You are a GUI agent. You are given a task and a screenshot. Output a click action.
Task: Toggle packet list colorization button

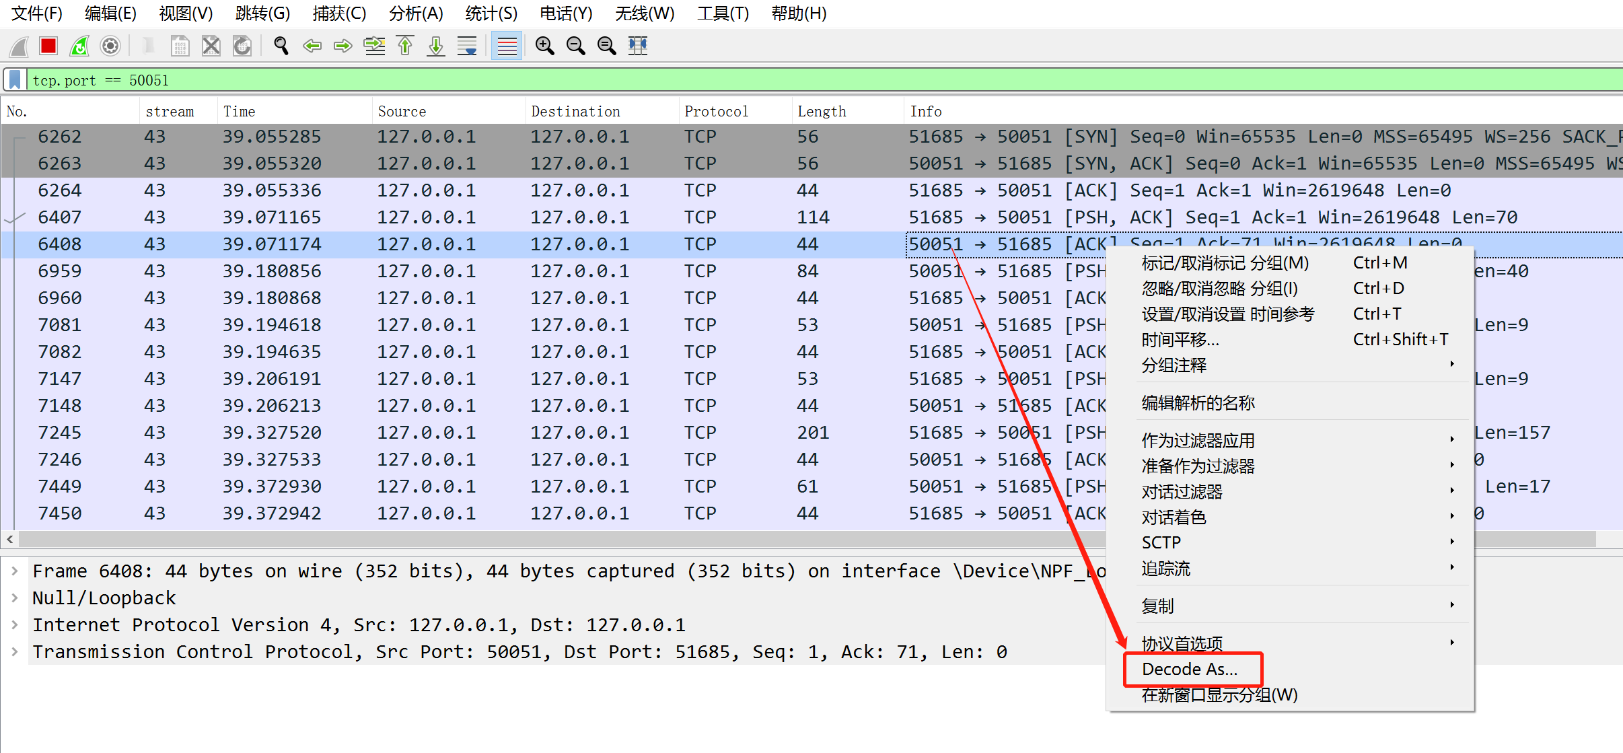tap(507, 46)
